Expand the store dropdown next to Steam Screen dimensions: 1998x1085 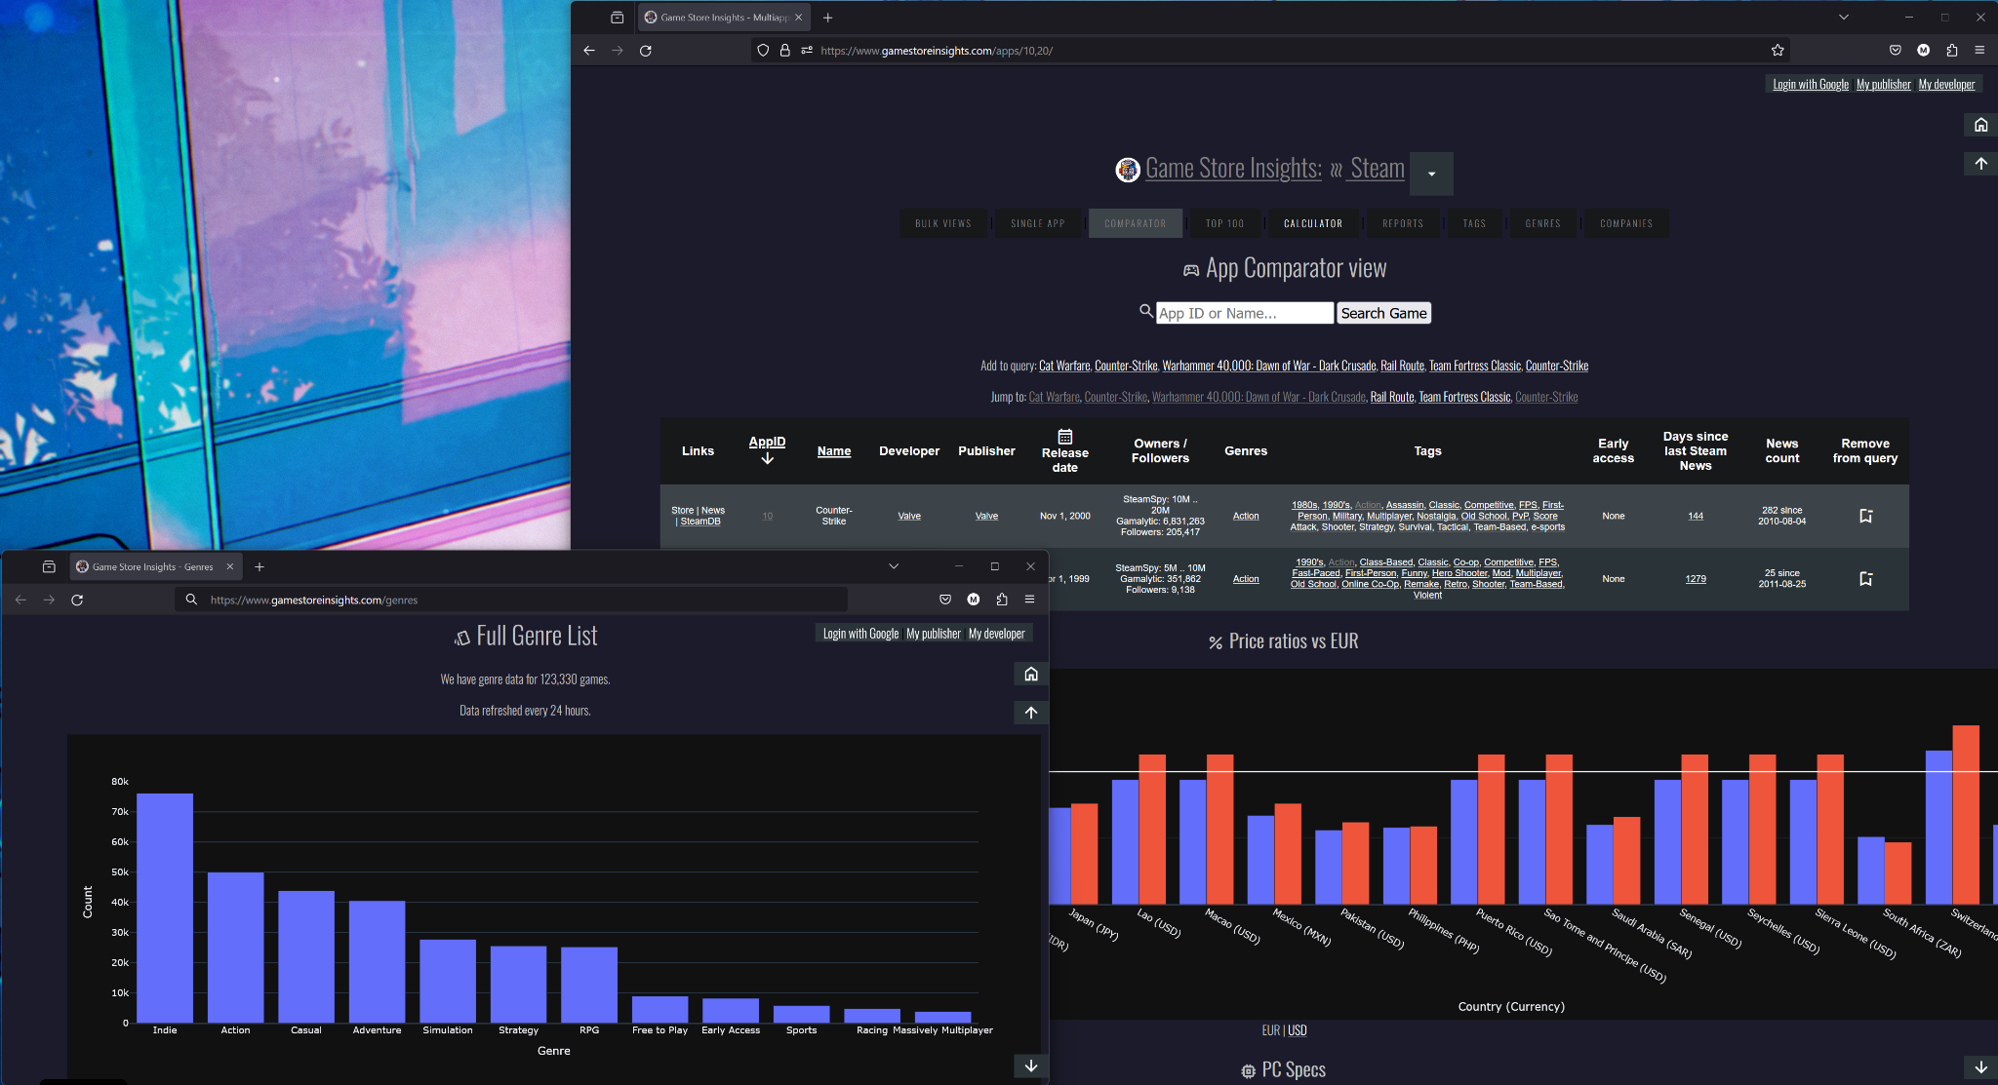tap(1431, 174)
